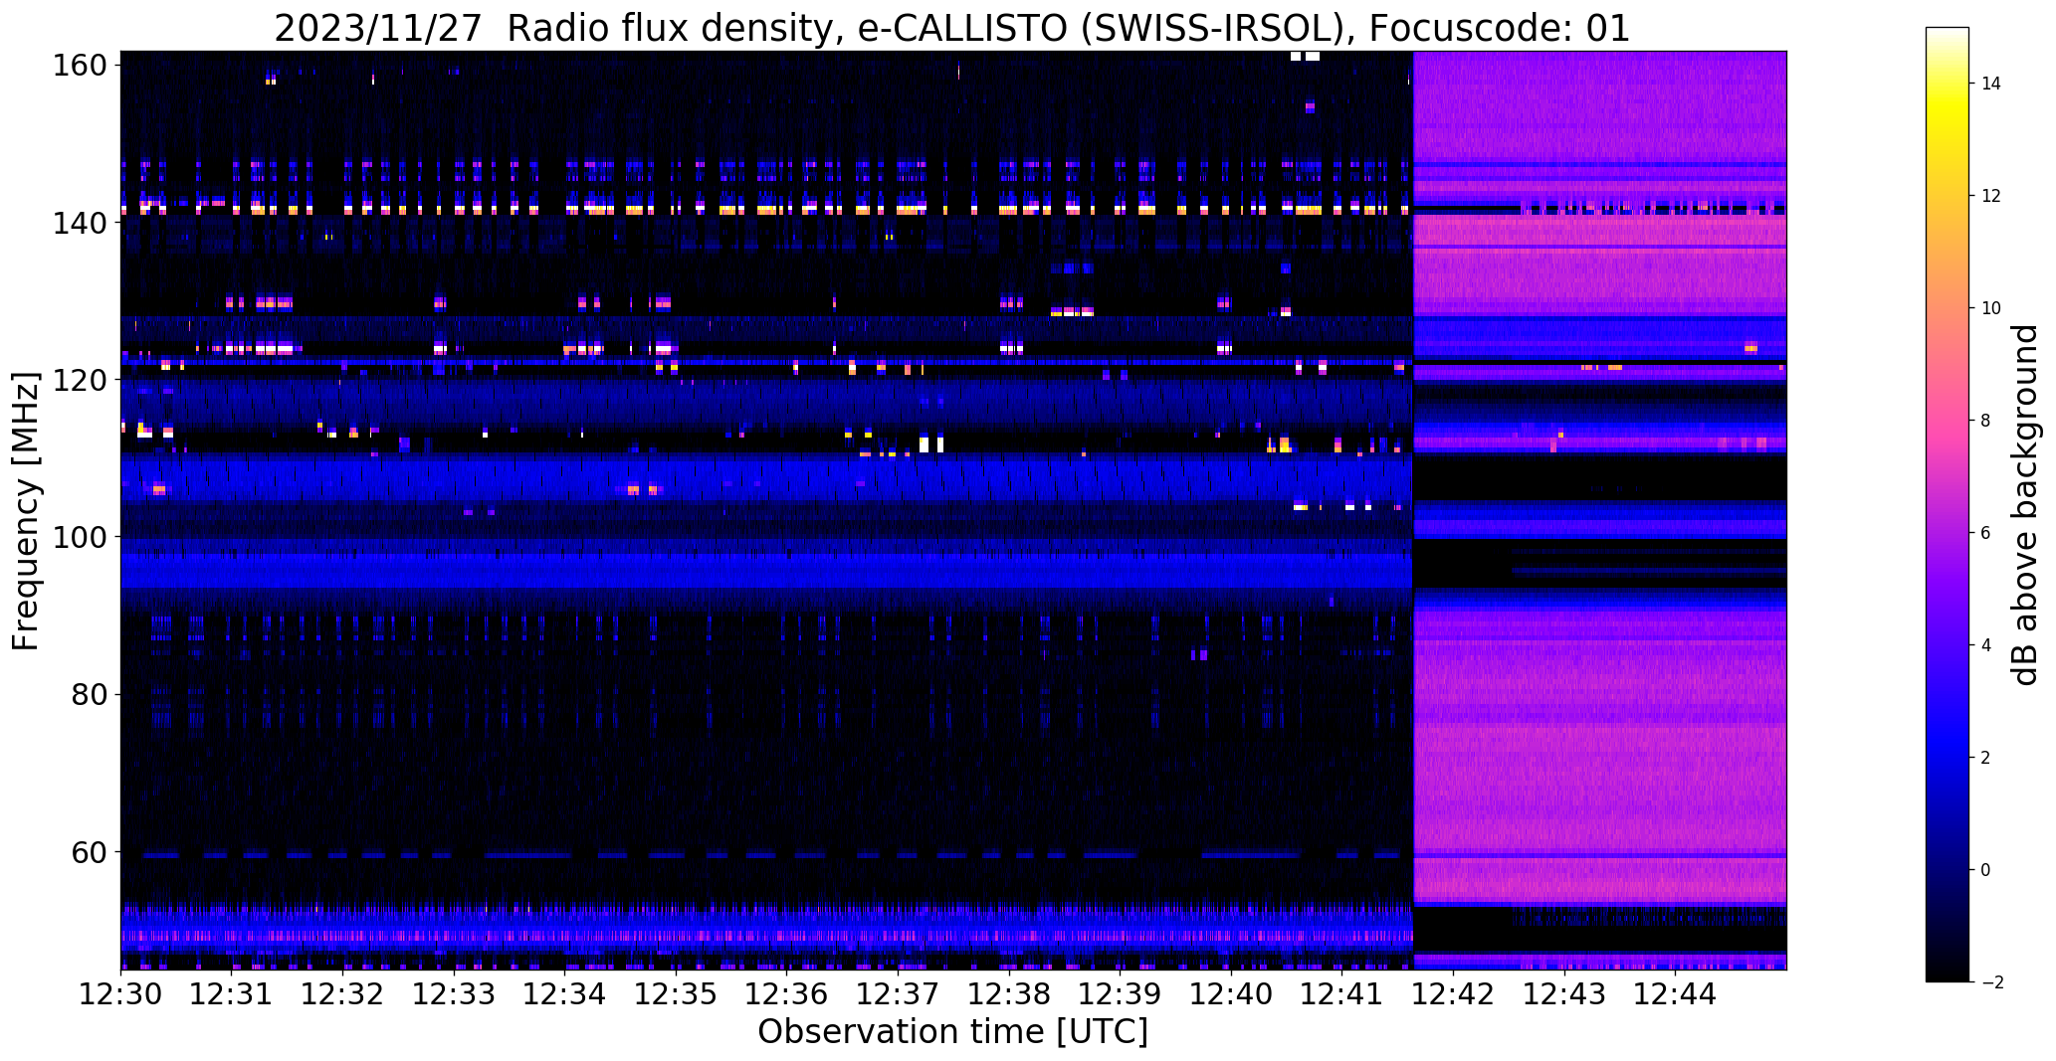Click the colorbar 14 tick label
2056x1061 pixels.
coord(1991,84)
